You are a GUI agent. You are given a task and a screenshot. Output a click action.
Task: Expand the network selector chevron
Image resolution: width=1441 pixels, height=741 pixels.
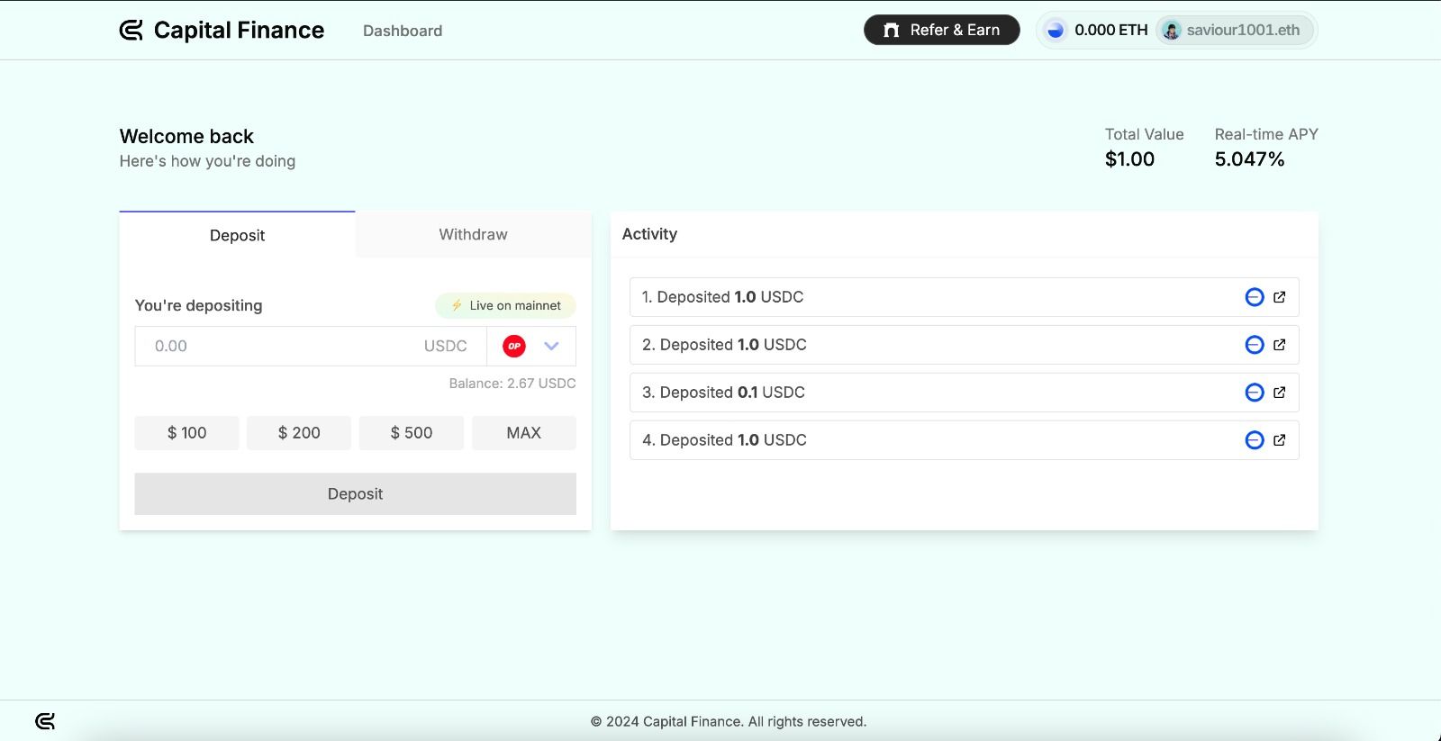(552, 346)
